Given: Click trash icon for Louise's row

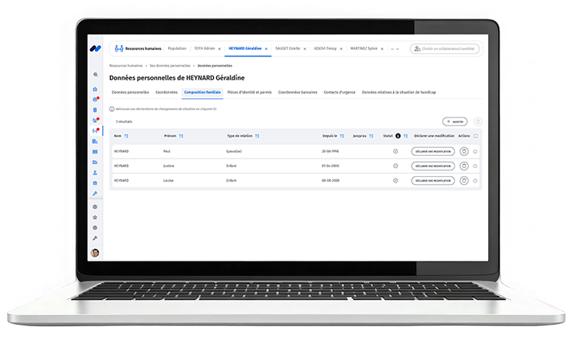Looking at the screenshot, I should tap(464, 181).
